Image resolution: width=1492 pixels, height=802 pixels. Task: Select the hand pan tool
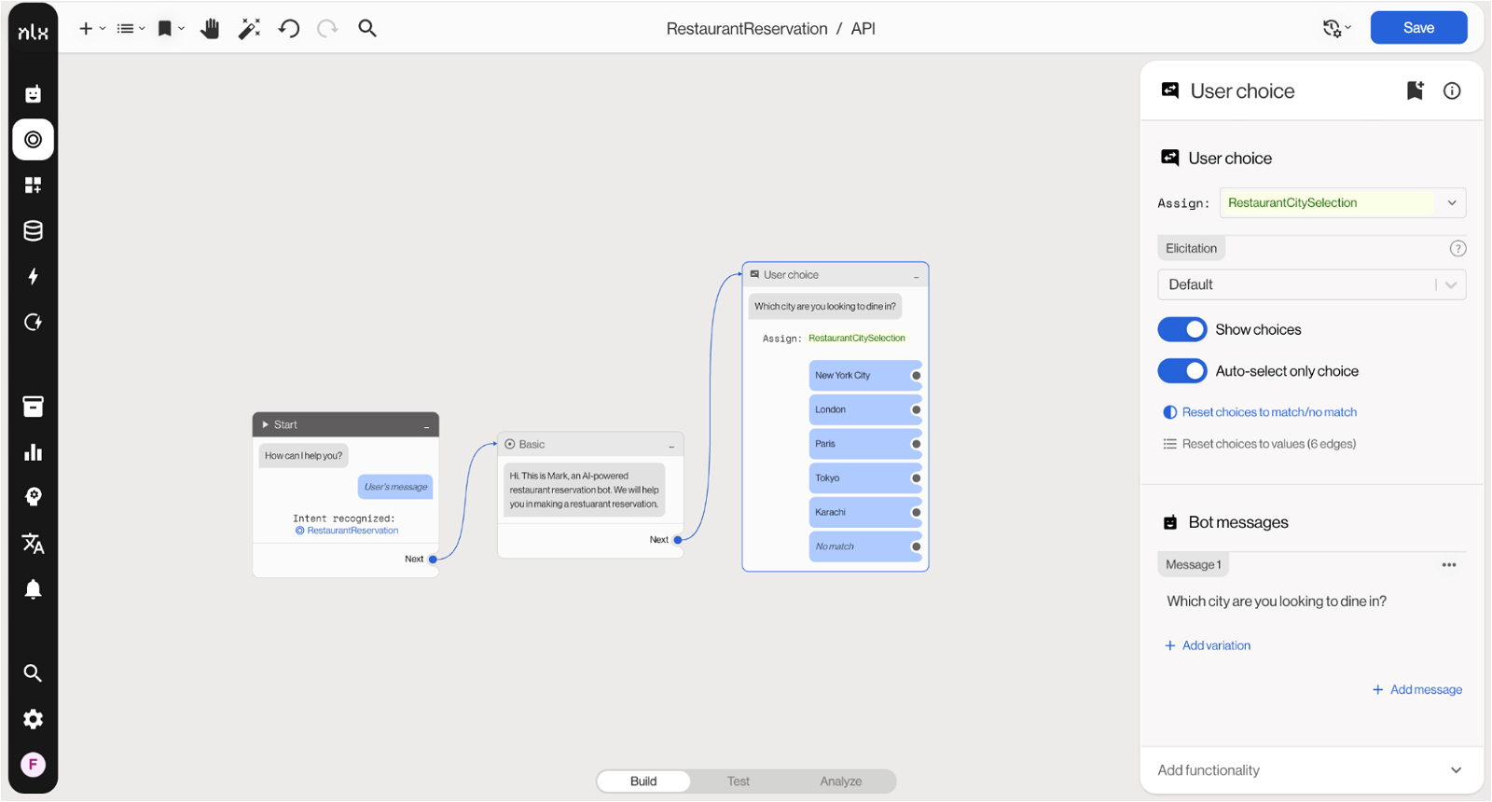[x=210, y=29]
